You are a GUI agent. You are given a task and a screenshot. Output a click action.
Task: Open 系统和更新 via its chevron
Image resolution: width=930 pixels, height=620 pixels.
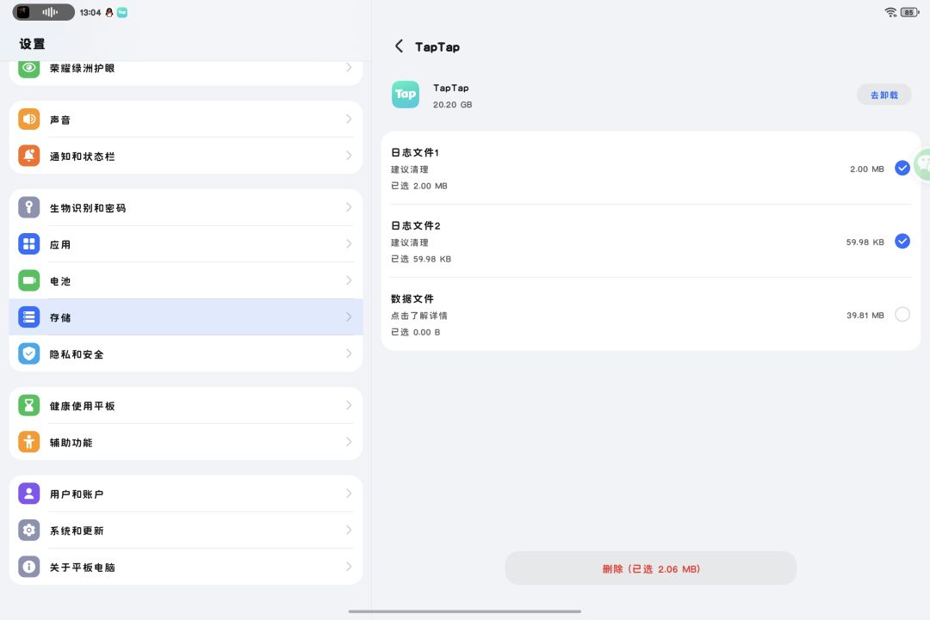coord(349,531)
